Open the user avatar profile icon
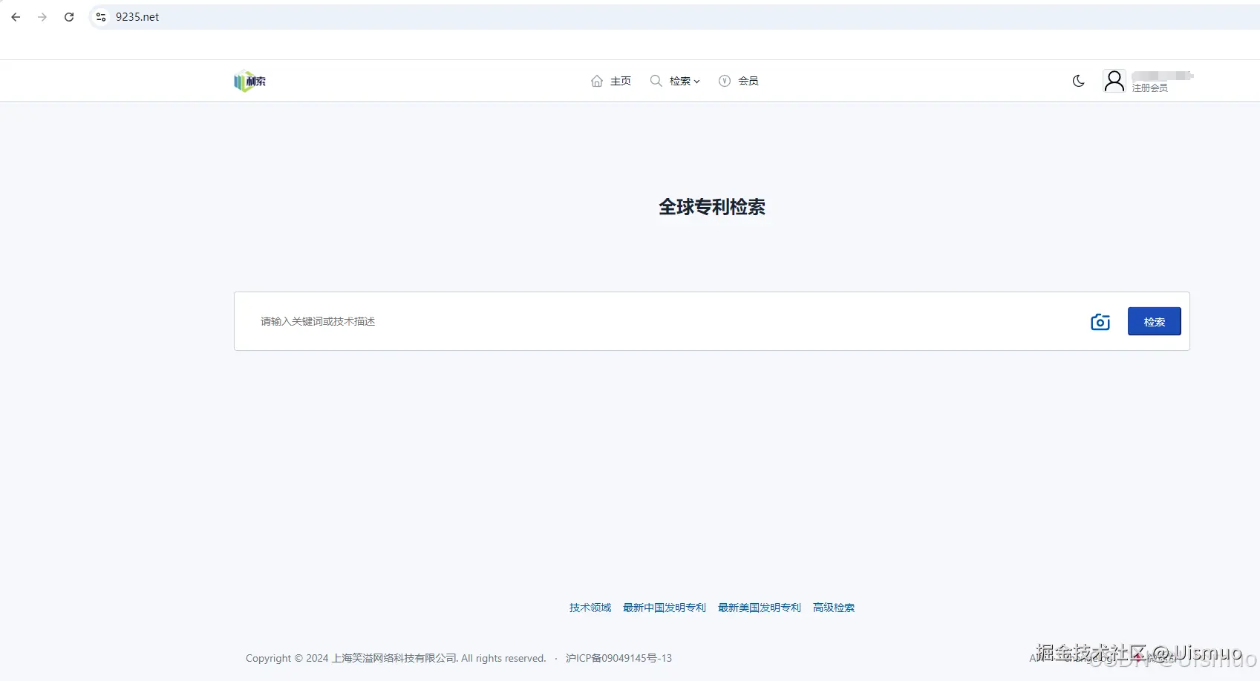The width and height of the screenshot is (1260, 681). (x=1114, y=81)
